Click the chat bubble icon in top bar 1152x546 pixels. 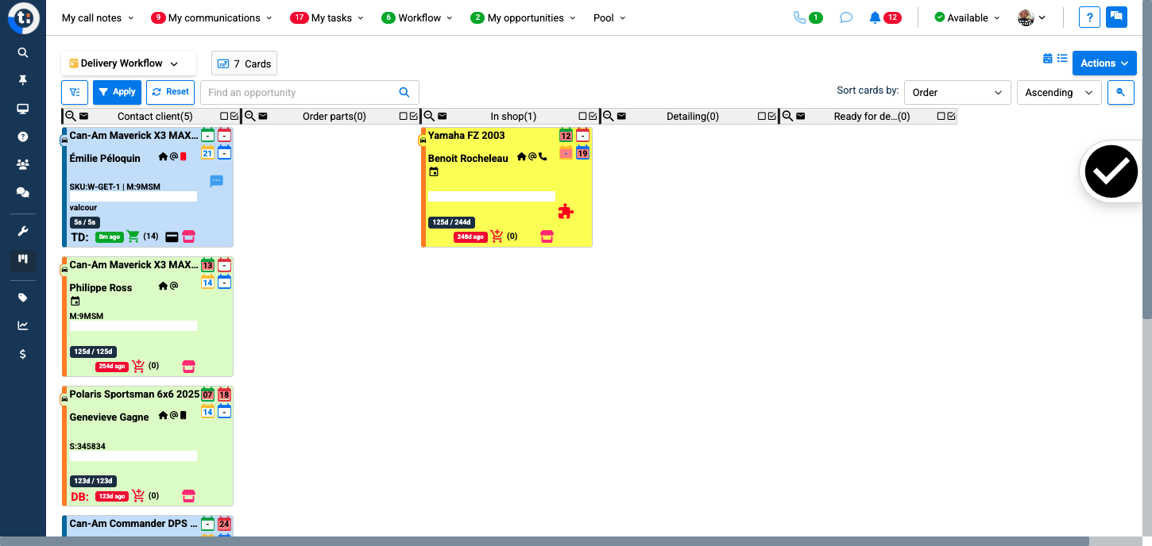(846, 17)
